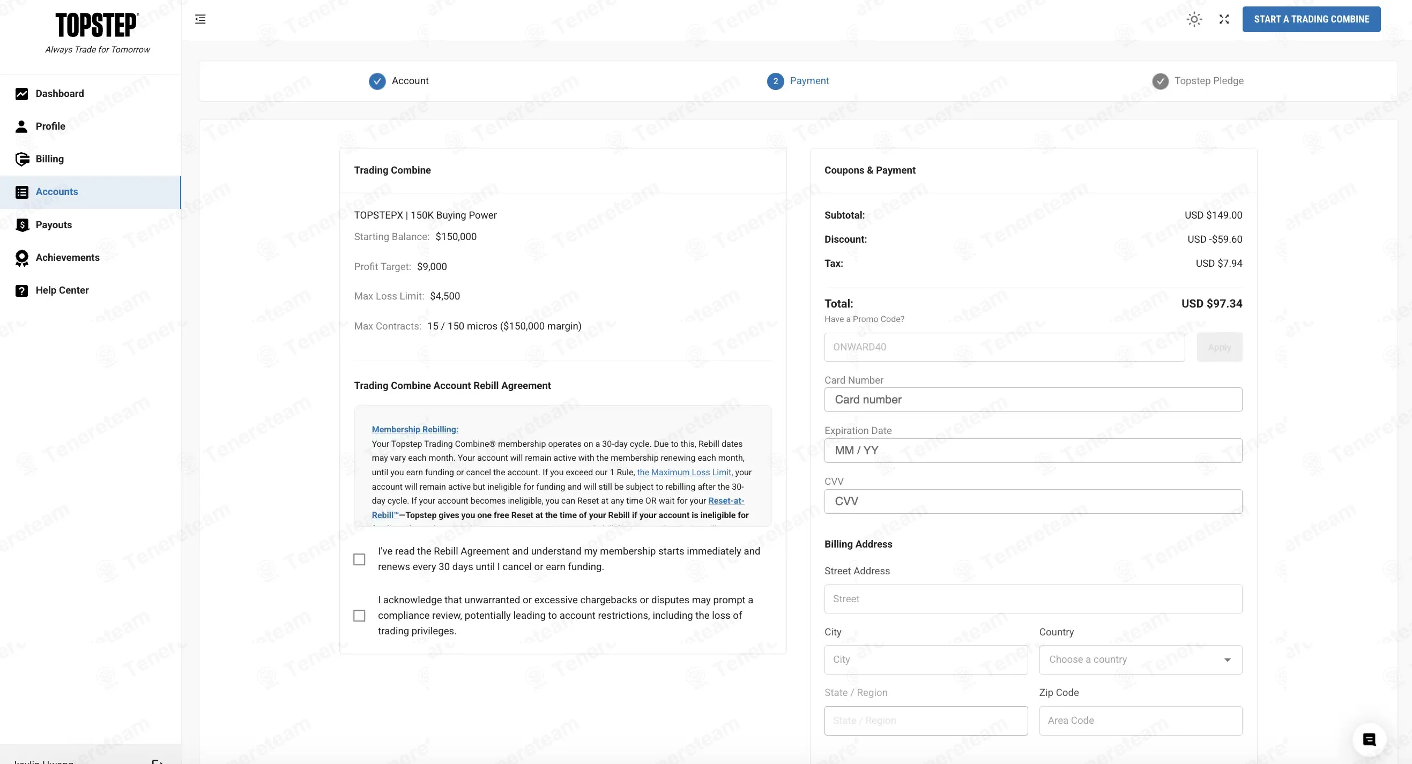Image resolution: width=1412 pixels, height=764 pixels.
Task: Click the Achievements ribbon icon
Action: [x=22, y=258]
